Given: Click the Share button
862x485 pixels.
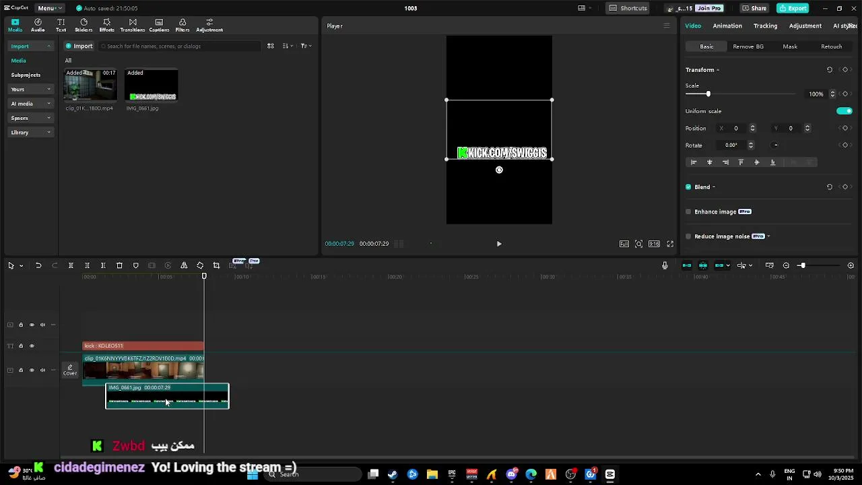Looking at the screenshot, I should (x=754, y=8).
